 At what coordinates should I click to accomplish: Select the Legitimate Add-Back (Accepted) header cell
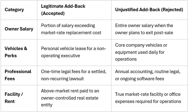[74, 10]
